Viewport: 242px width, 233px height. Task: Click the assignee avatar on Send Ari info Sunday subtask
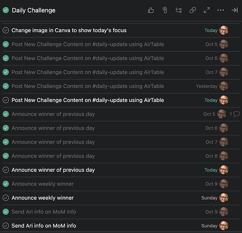pos(224,226)
